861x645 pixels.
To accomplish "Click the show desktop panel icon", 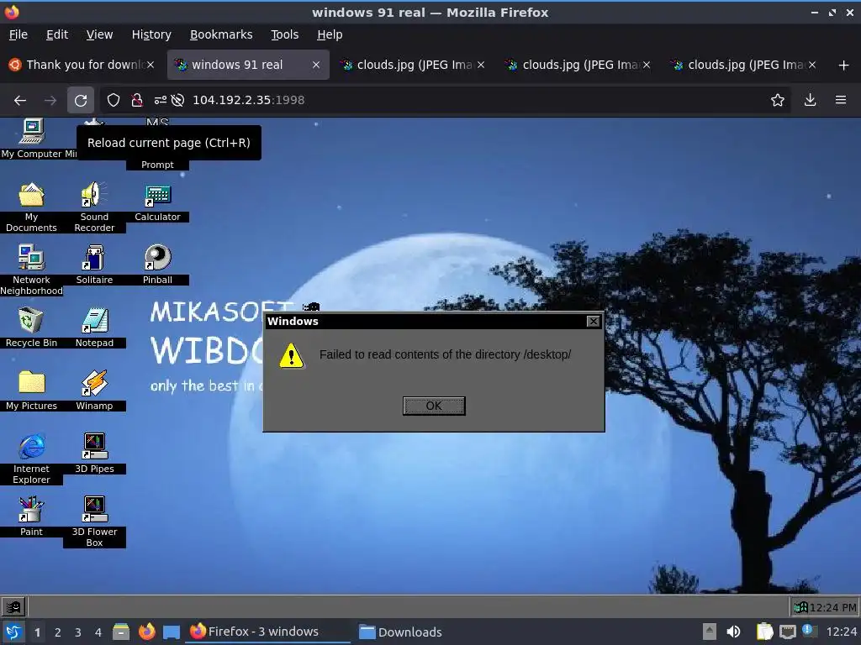I will point(172,632).
